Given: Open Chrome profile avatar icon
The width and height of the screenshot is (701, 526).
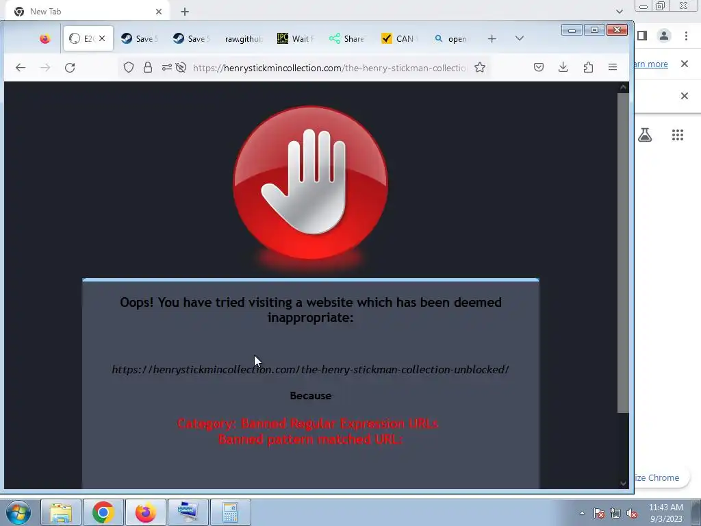Looking at the screenshot, I should [x=664, y=36].
